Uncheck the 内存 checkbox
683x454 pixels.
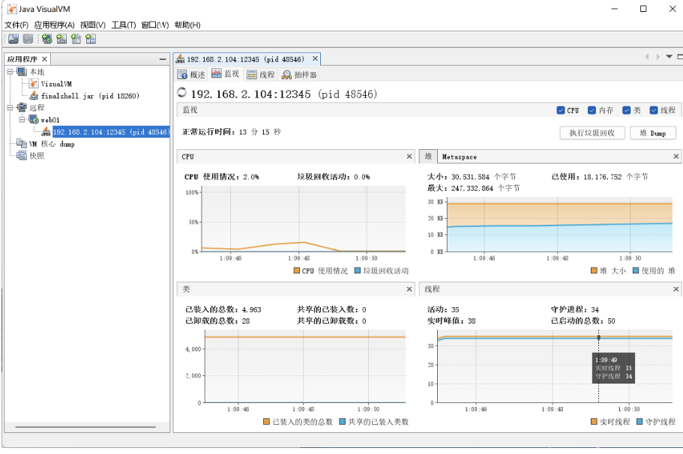tap(592, 110)
